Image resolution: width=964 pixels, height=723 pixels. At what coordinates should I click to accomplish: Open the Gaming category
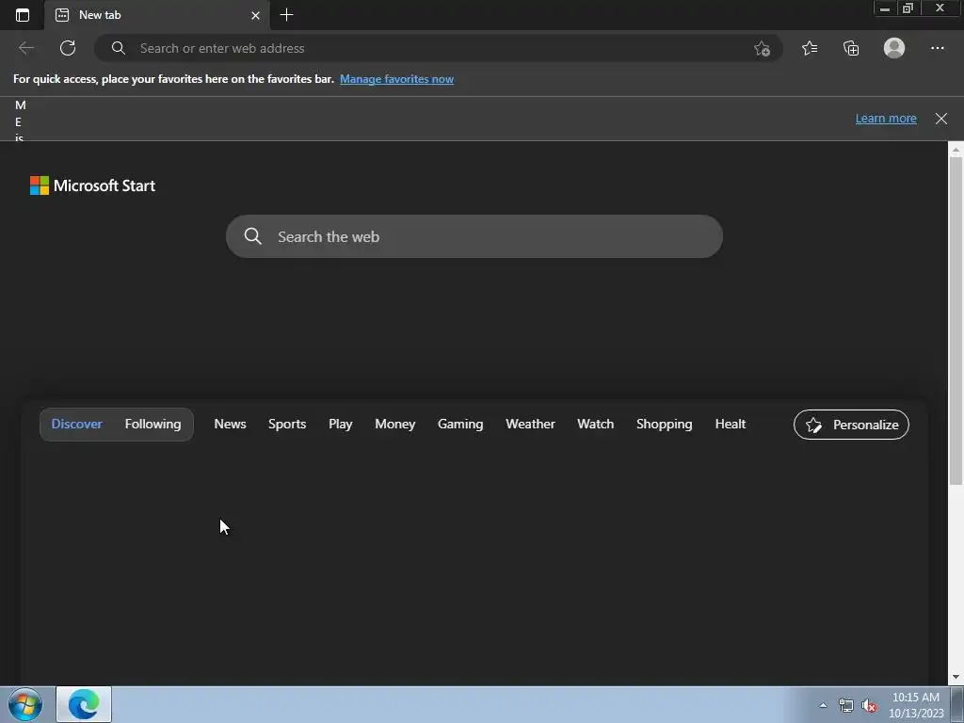(x=460, y=425)
